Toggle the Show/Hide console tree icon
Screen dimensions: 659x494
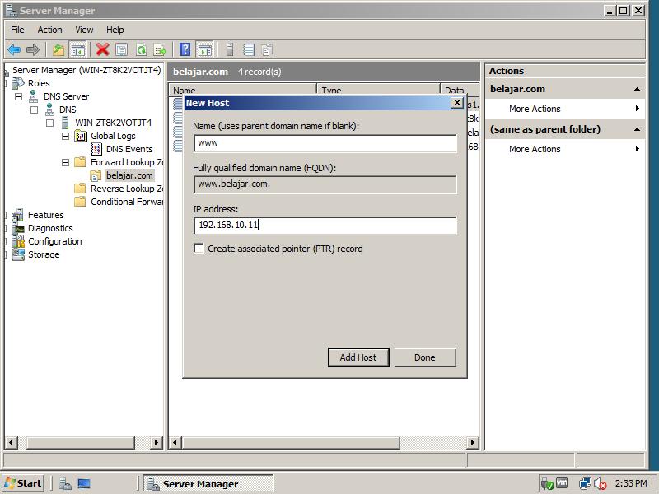[77, 50]
